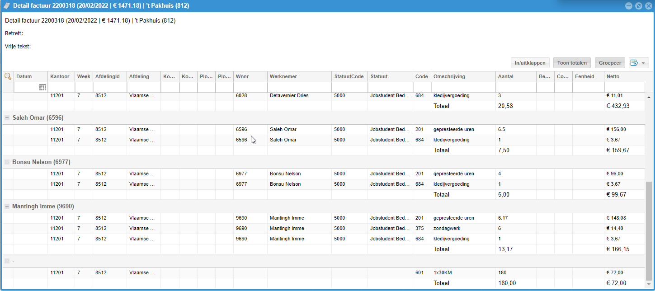Sort by the Aantal column header
The image size is (655, 291).
516,76
